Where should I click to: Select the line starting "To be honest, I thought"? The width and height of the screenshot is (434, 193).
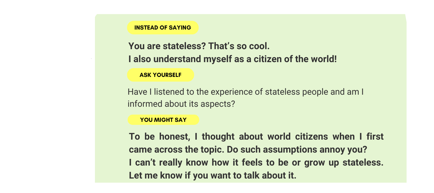click(256, 137)
